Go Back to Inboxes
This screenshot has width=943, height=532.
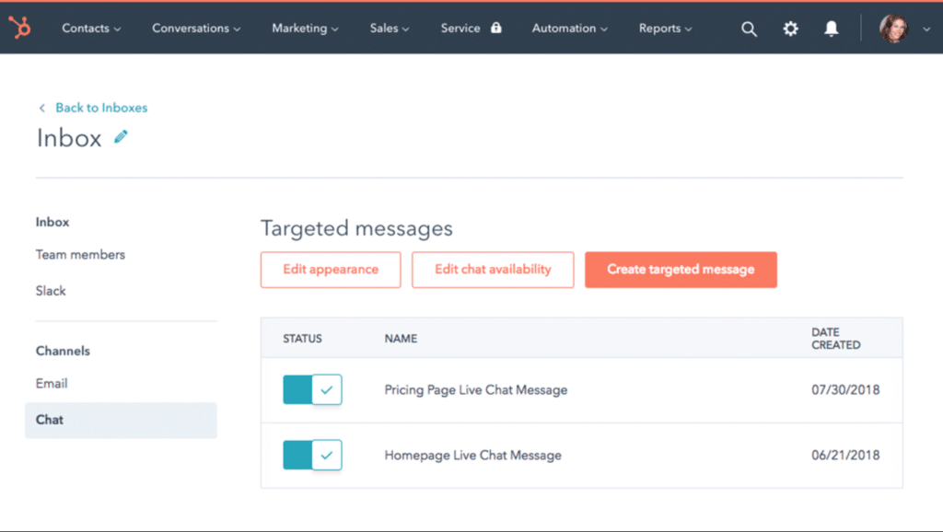[x=101, y=108]
